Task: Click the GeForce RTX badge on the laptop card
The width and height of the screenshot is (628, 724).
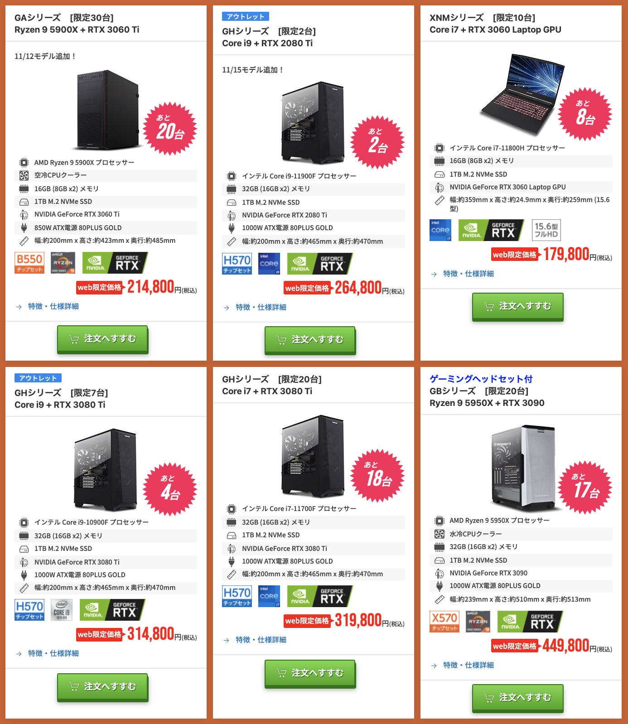Action: pyautogui.click(x=491, y=230)
